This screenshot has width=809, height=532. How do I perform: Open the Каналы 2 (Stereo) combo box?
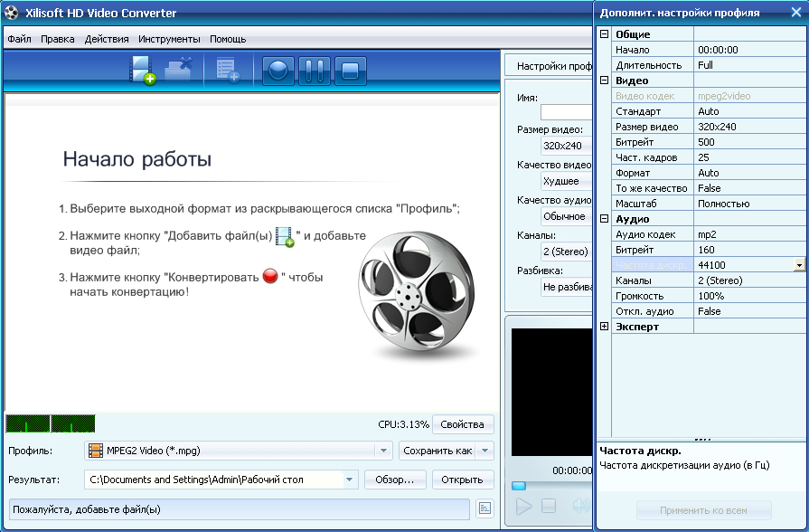(567, 251)
